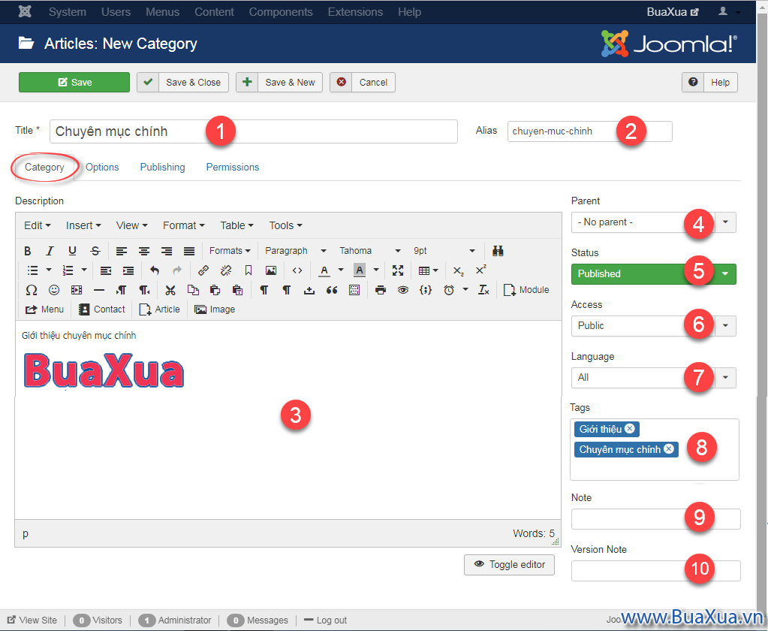The image size is (768, 631).
Task: Open the Published status dropdown
Action: point(653,274)
